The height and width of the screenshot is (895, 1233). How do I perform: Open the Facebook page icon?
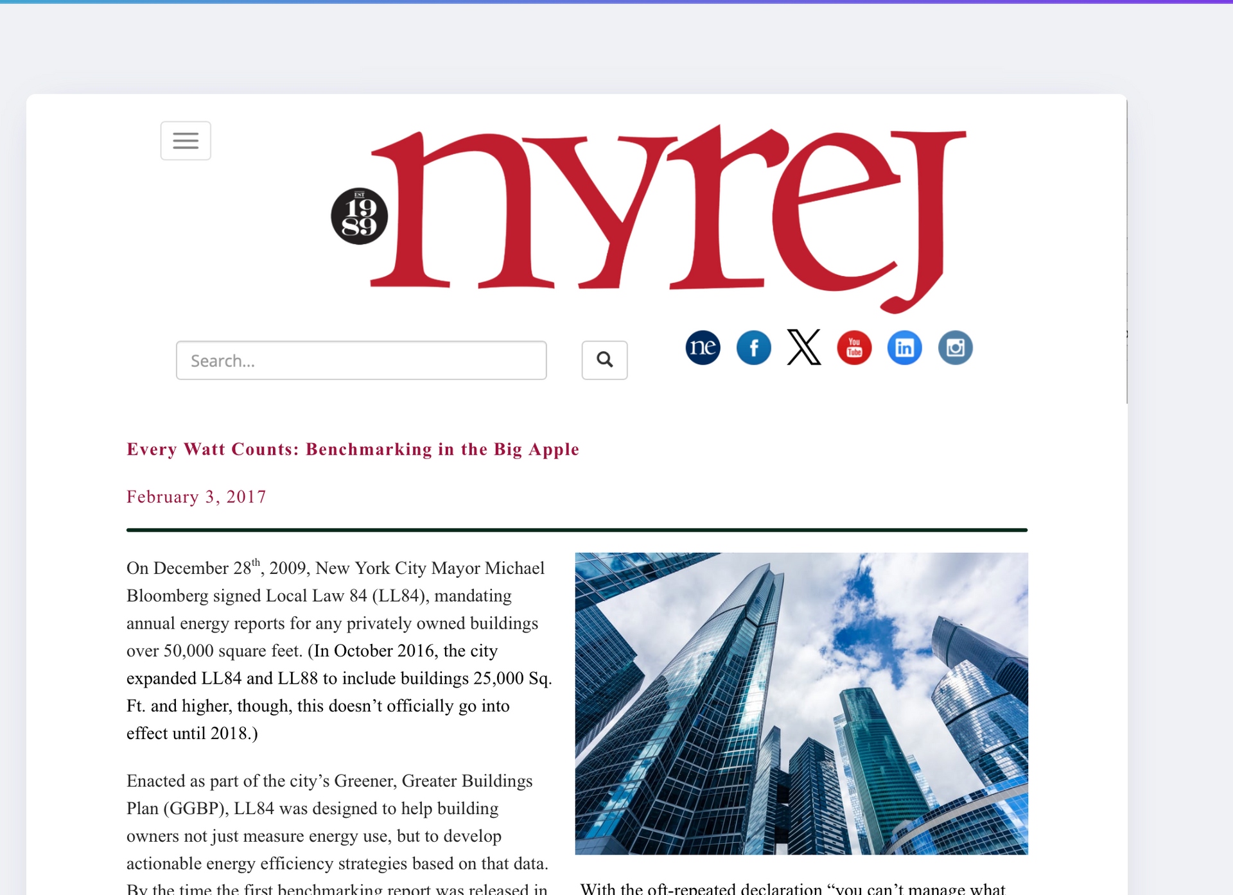coord(753,347)
